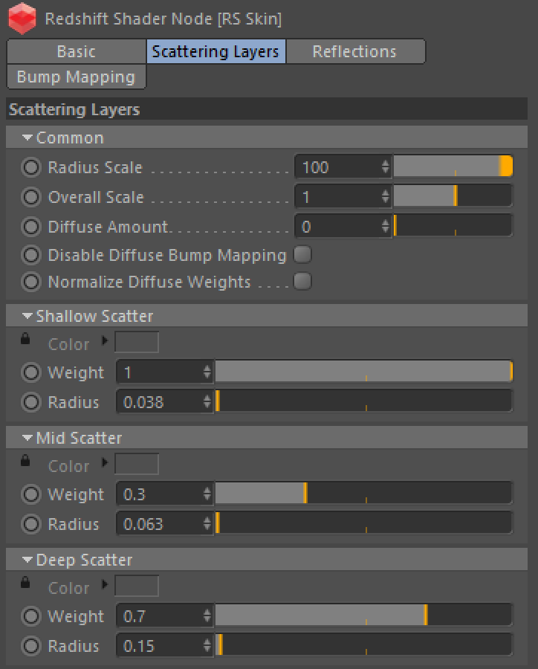The height and width of the screenshot is (669, 538).
Task: Toggle the Radius Scale animation circle
Action: tap(31, 167)
